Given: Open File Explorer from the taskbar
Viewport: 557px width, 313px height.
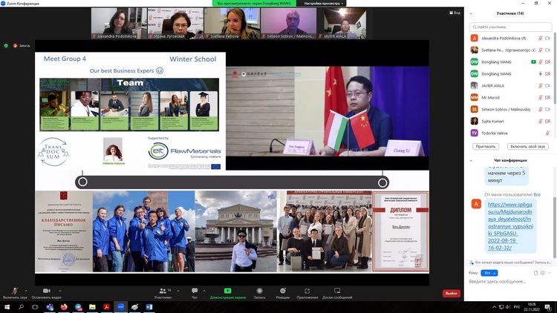Looking at the screenshot, I should (x=92, y=306).
